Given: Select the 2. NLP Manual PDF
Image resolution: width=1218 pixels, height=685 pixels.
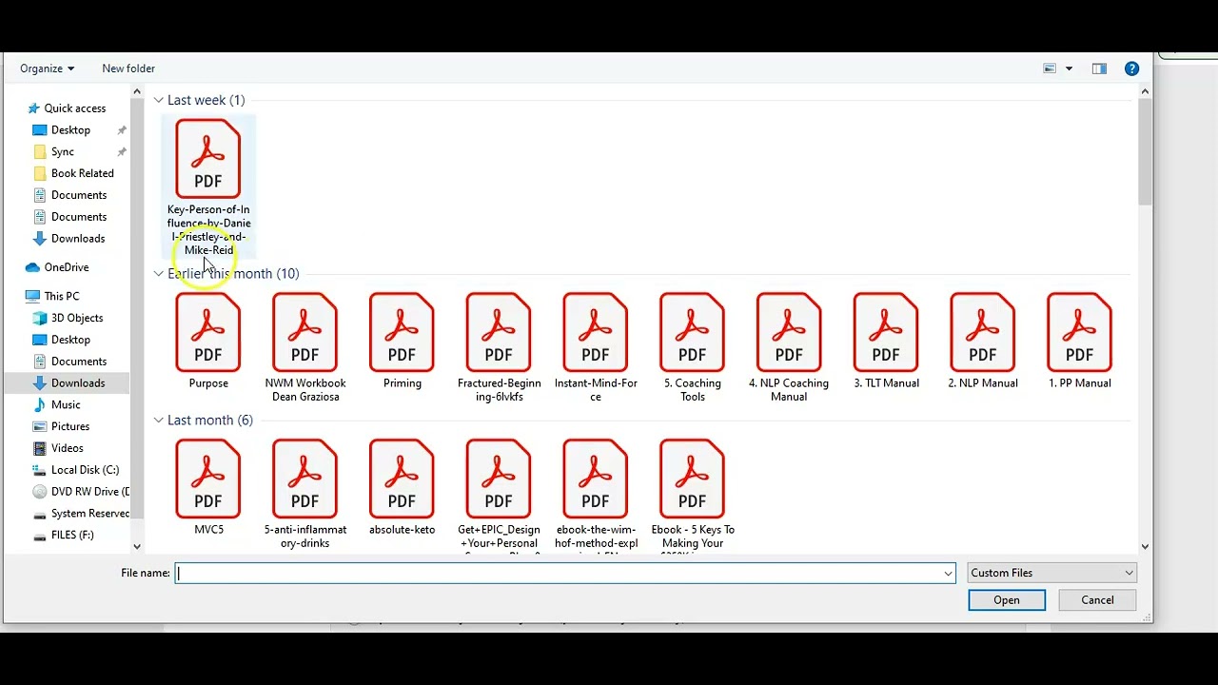Looking at the screenshot, I should click(x=983, y=342).
